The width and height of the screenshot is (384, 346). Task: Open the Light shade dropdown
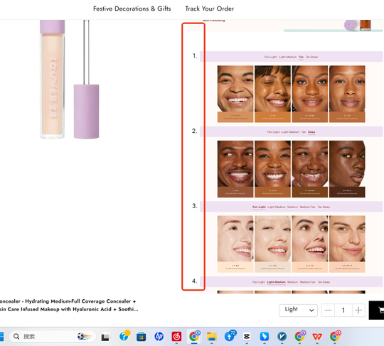point(298,310)
